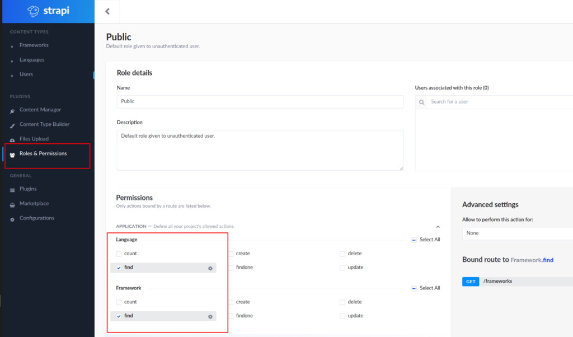
Task: Toggle Language count checkbox
Action: coord(119,254)
